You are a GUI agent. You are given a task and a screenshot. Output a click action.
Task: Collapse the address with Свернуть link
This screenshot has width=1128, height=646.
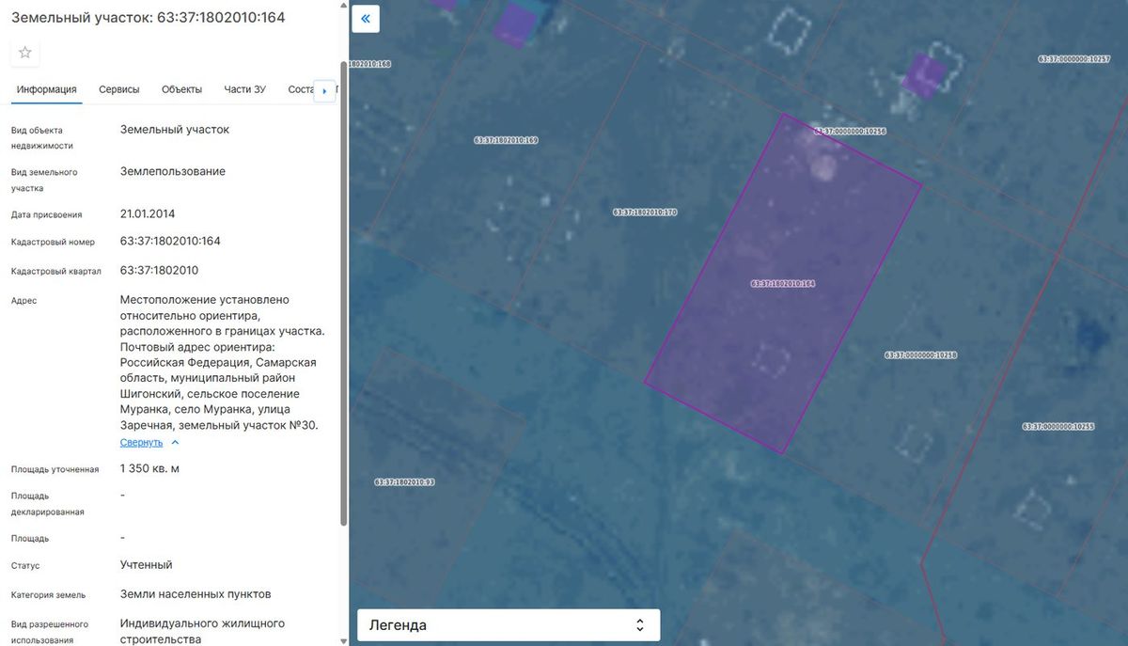141,443
